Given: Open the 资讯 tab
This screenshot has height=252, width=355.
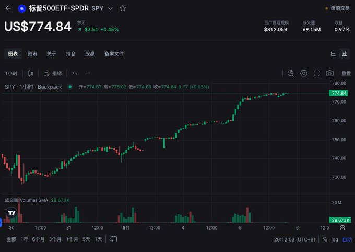Looking at the screenshot, I should [x=32, y=54].
